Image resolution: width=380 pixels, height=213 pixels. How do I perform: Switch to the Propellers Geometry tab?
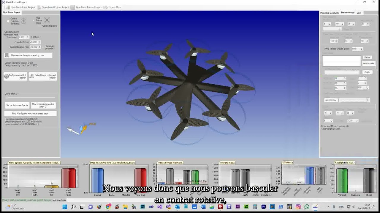[x=330, y=13]
